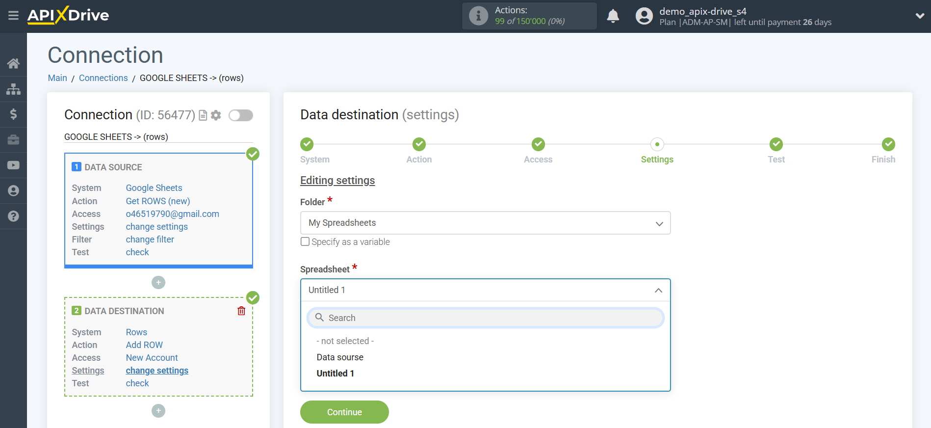Open the o46519790@gmail.com access link
This screenshot has width=931, height=428.
173,214
